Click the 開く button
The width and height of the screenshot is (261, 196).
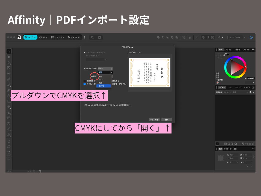click(x=167, y=120)
